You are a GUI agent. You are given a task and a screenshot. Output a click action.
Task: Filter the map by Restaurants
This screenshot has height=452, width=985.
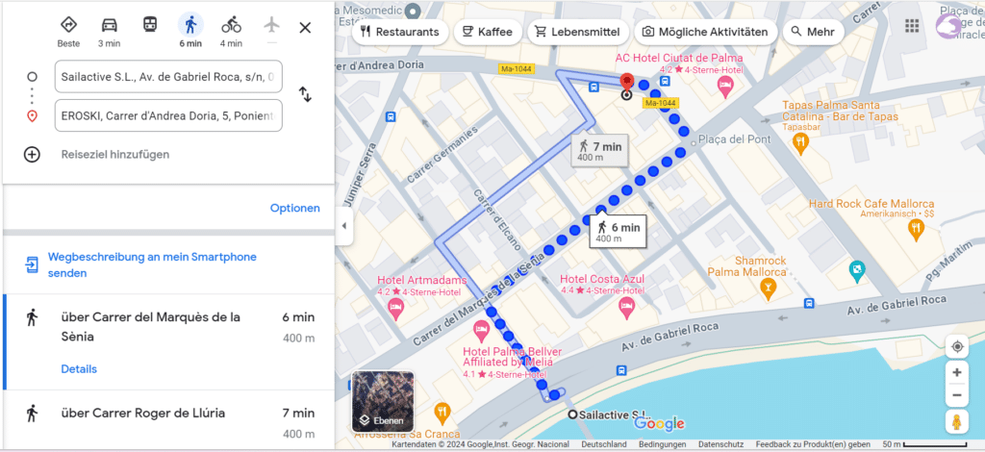[399, 32]
